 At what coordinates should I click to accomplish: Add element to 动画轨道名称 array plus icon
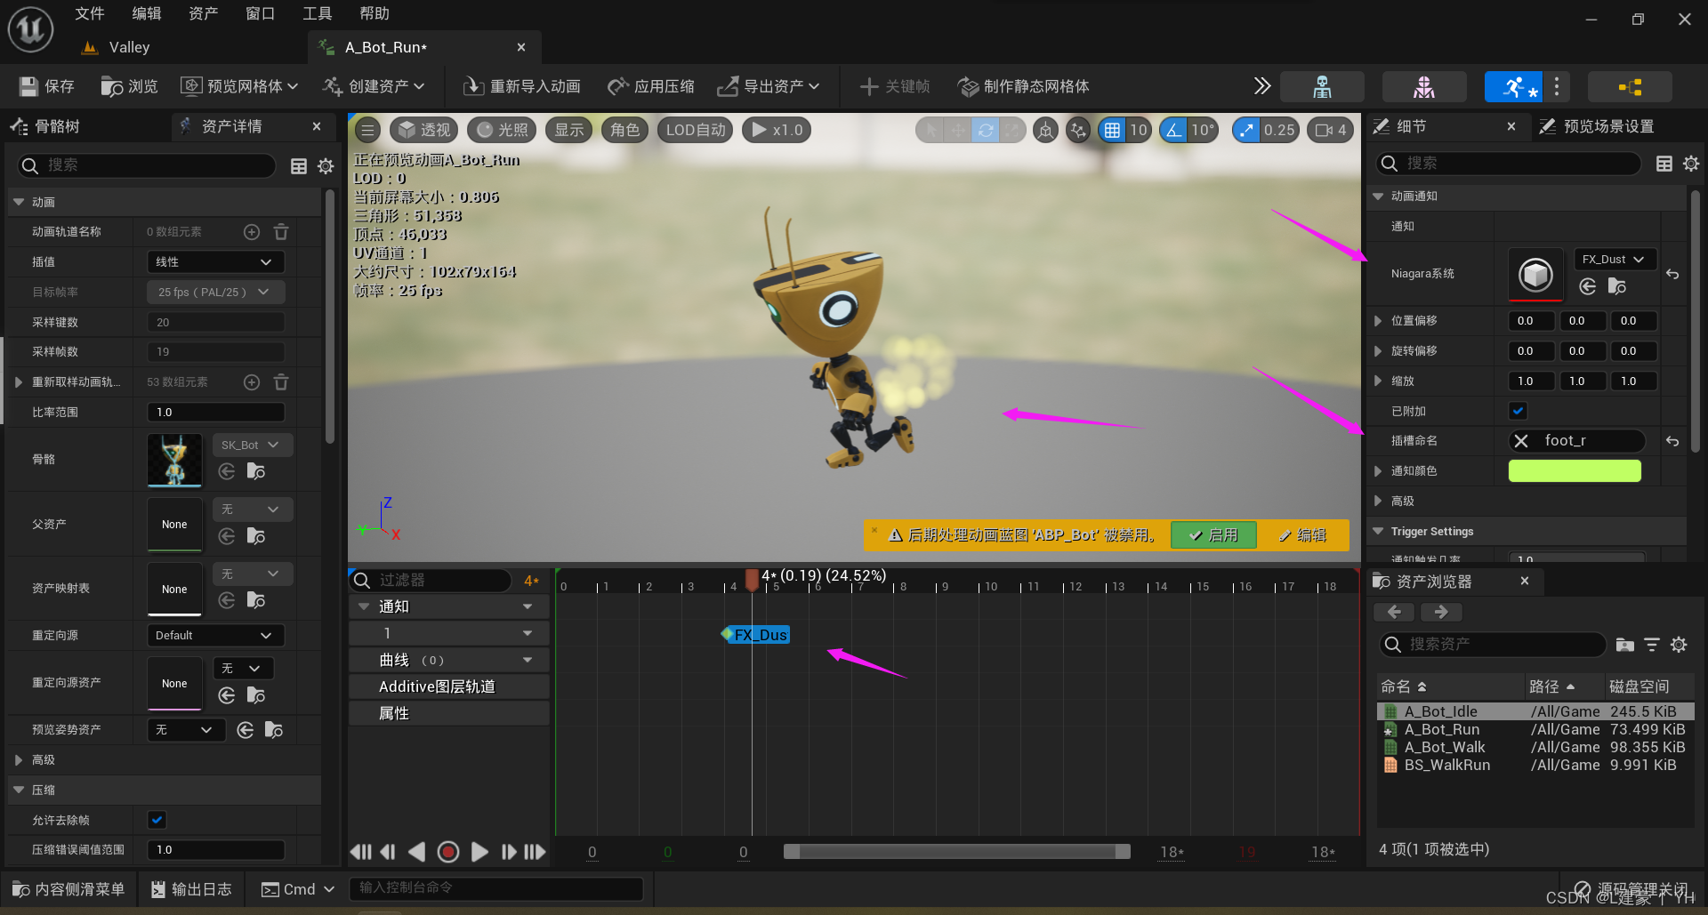coord(252,232)
